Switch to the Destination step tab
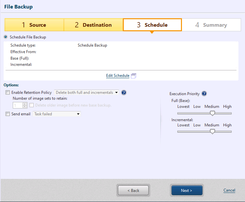Screen dimensions: 245x202 click(x=93, y=25)
